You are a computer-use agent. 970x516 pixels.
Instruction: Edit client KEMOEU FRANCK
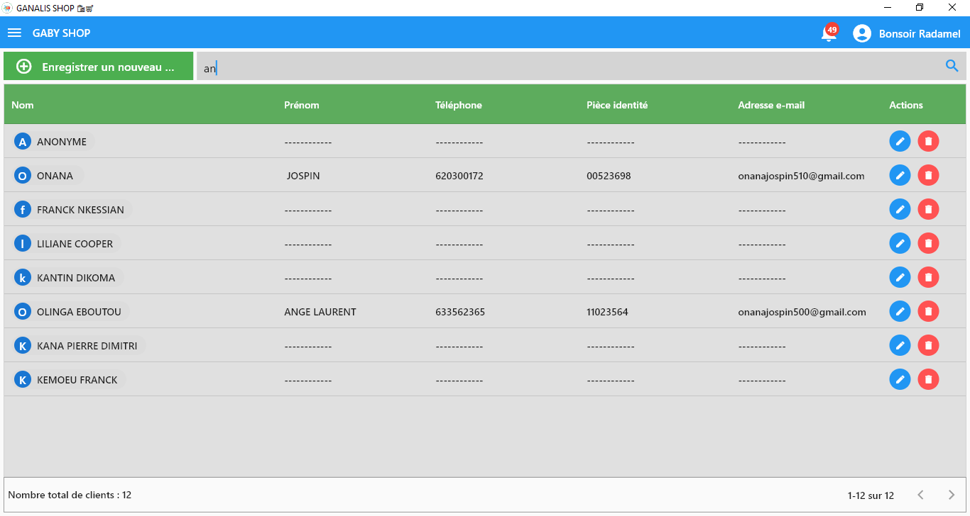(x=900, y=379)
